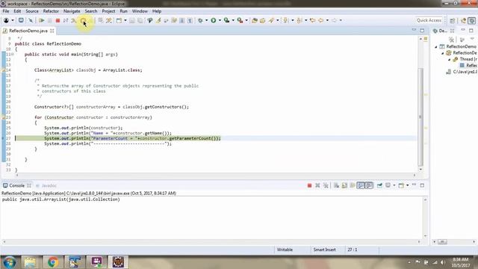Image resolution: width=478 pixels, height=269 pixels.
Task: Click the Console red Terminate icon
Action: click(x=309, y=185)
